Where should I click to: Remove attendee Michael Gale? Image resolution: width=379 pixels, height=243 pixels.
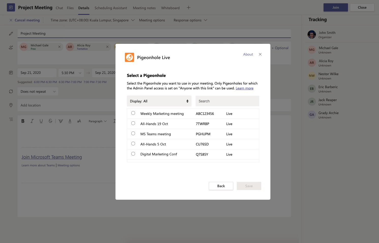pyautogui.click(x=59, y=47)
